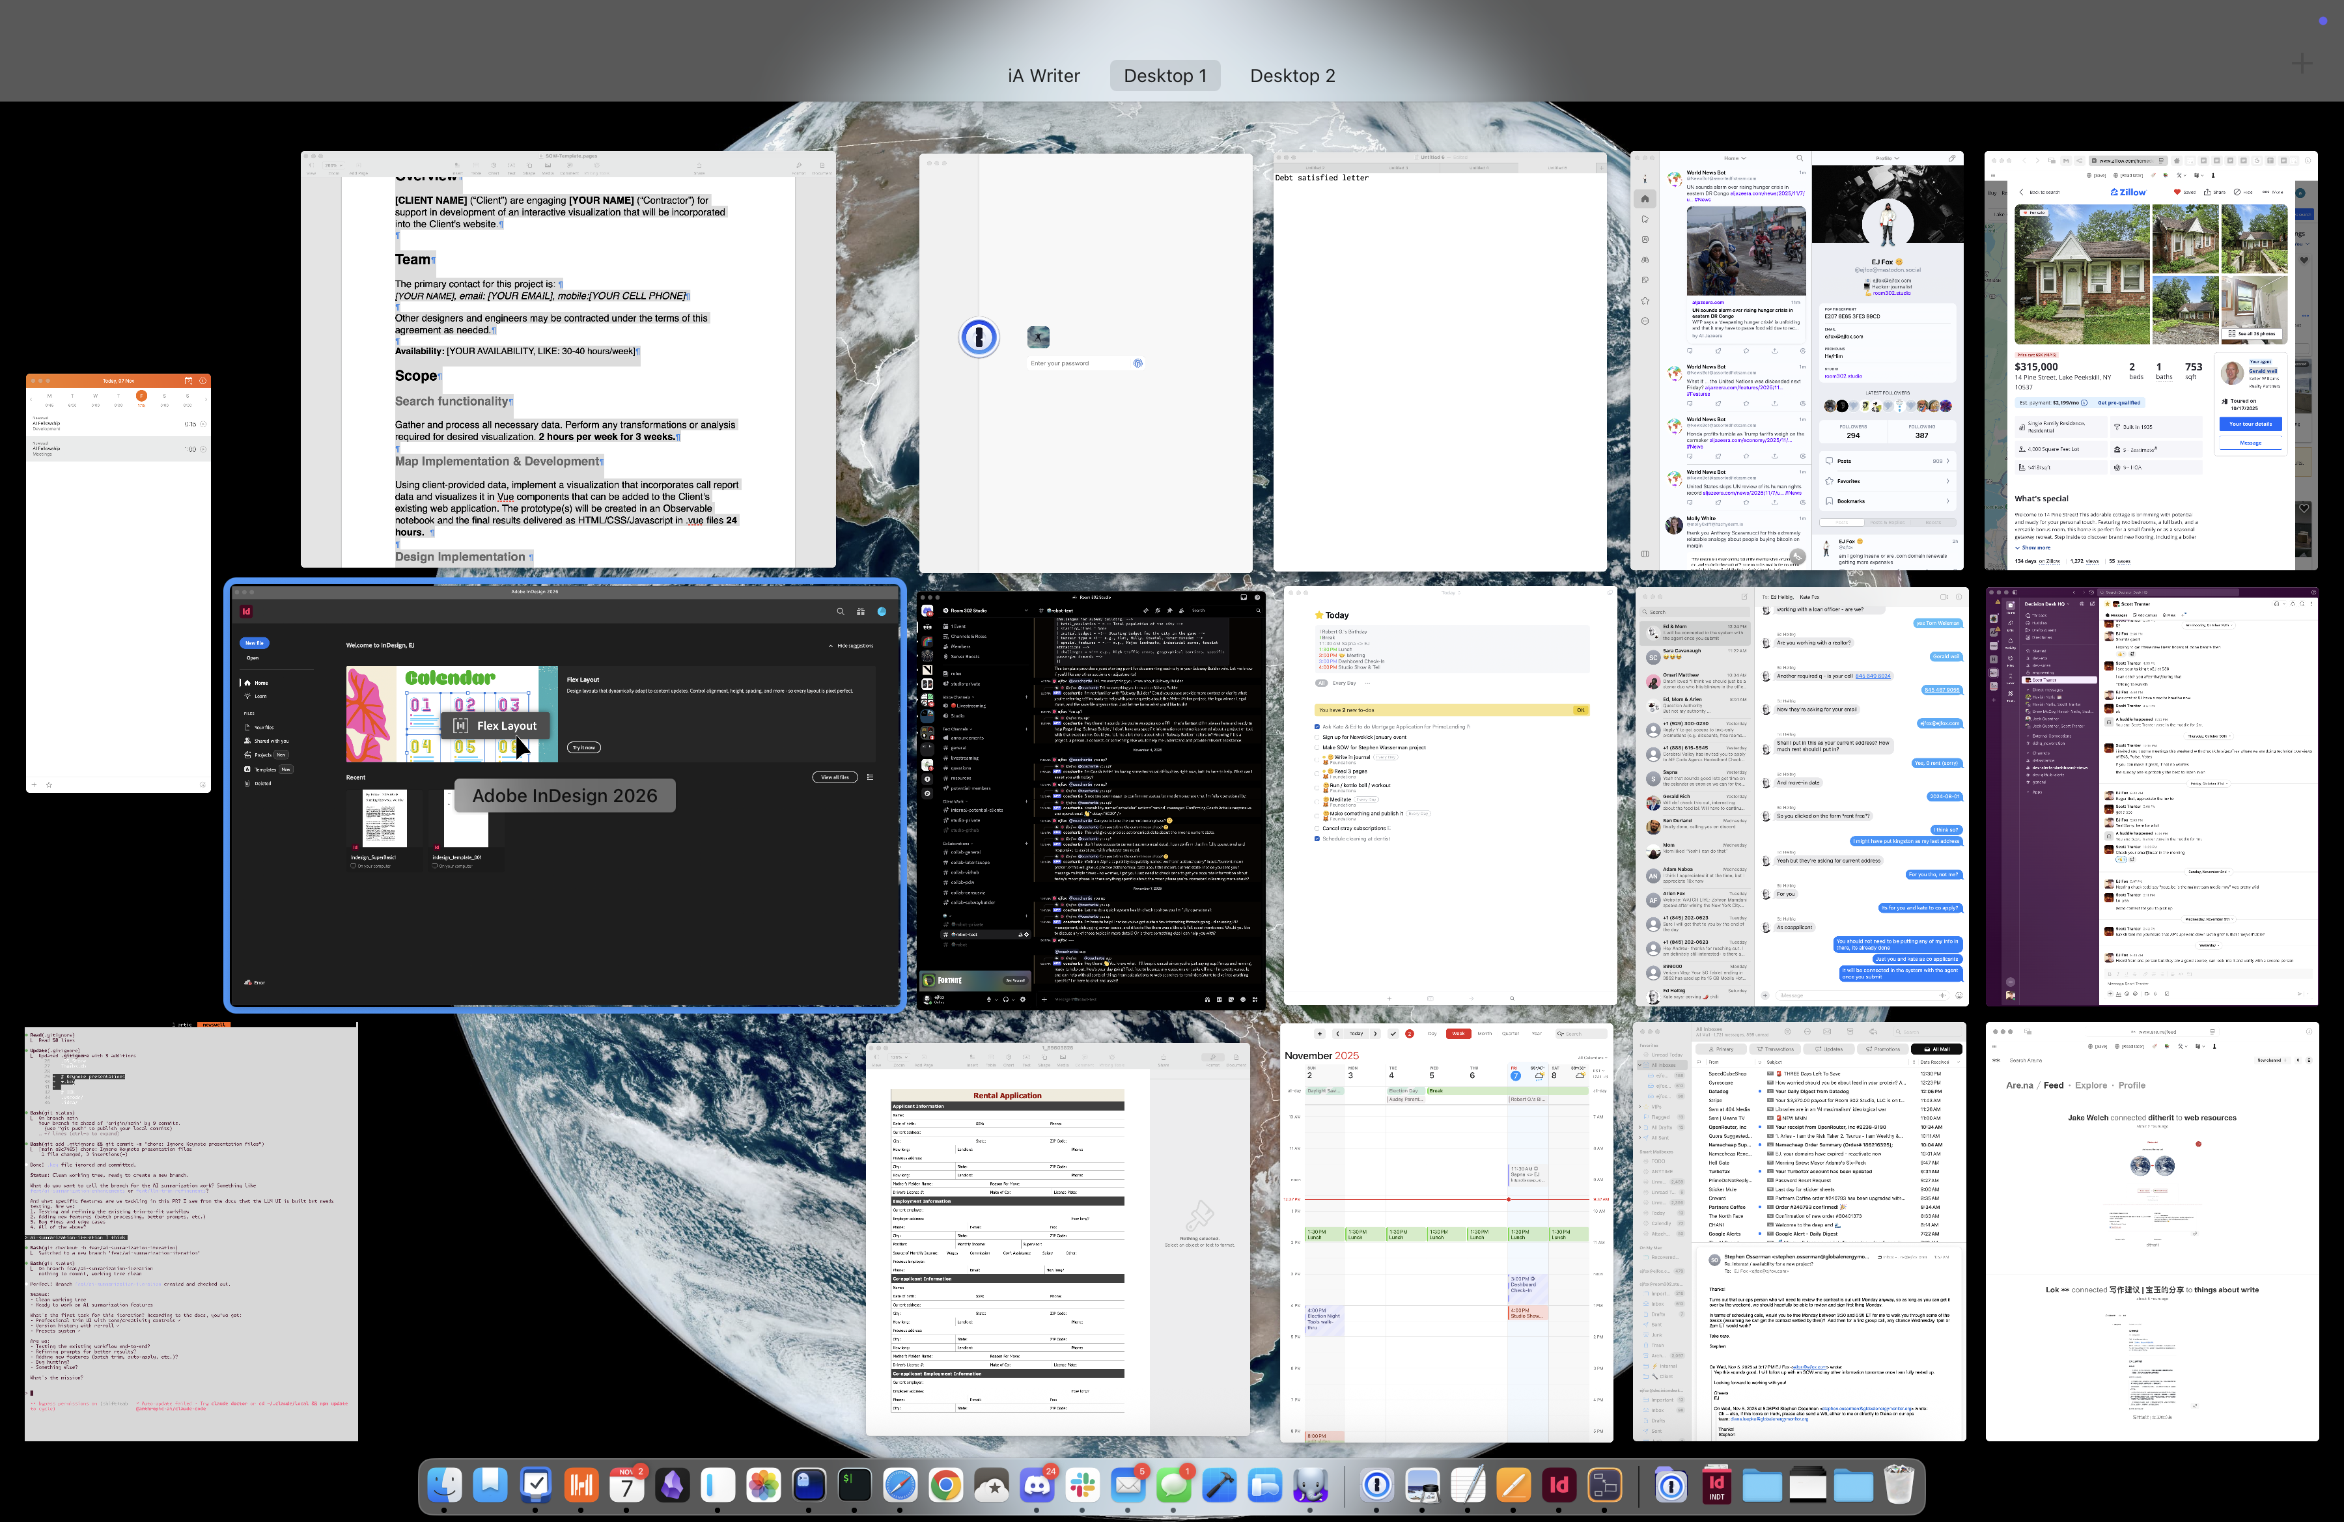2344x1522 pixels.
Task: Open the Templates section in InDesign
Action: point(265,770)
